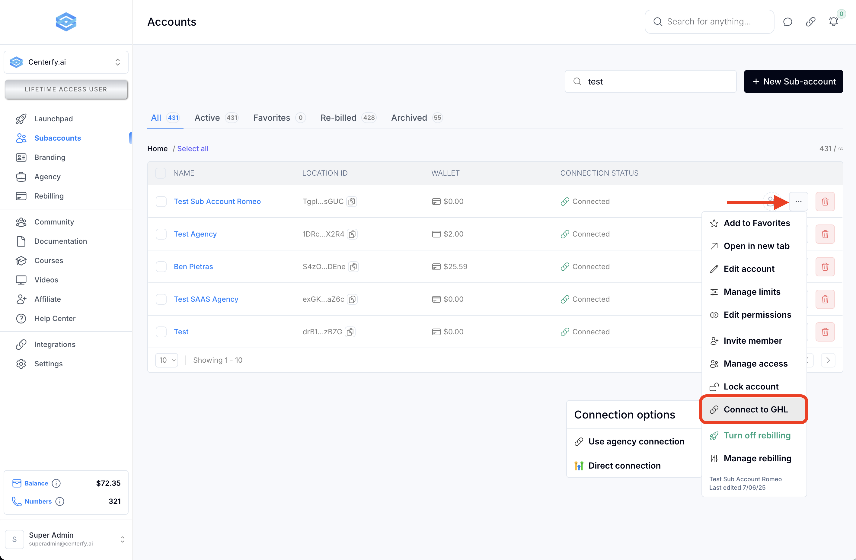
Task: Check the Ben Pietras row checkbox
Action: [161, 267]
